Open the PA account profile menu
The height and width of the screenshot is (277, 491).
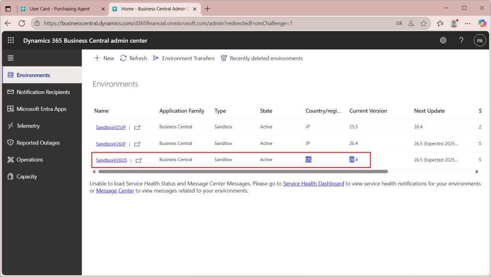[x=479, y=40]
